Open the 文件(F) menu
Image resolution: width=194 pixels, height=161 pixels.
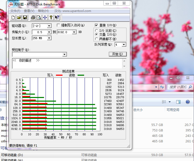pos(15,11)
